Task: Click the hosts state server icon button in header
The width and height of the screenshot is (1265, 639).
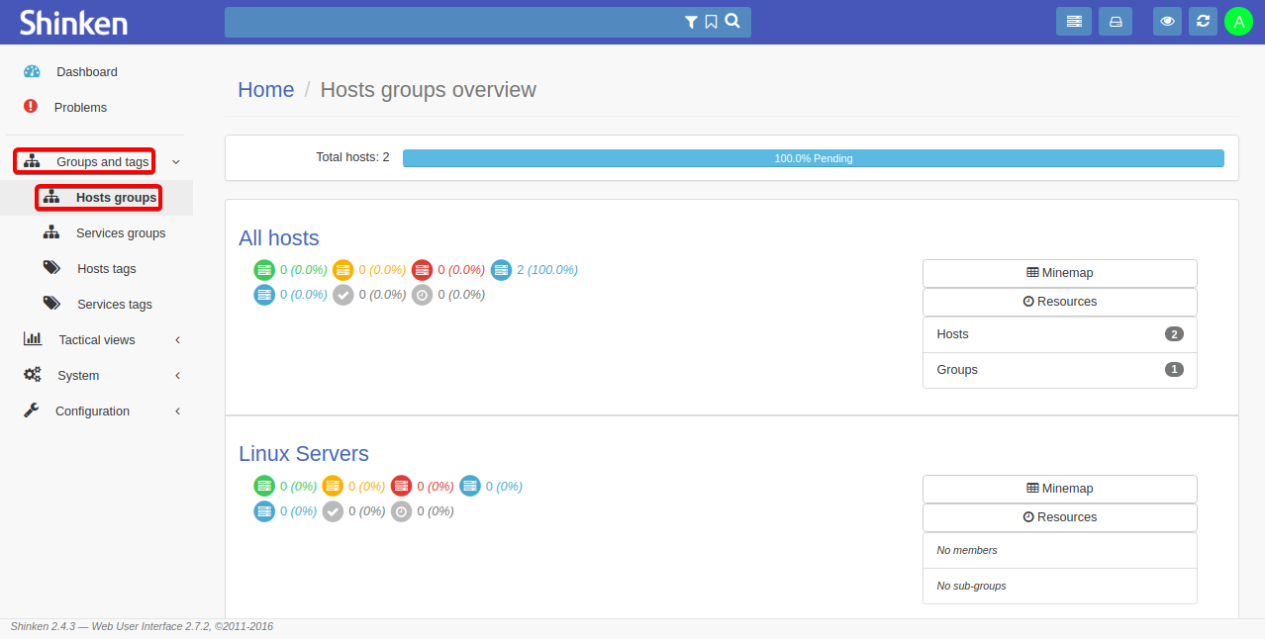Action: coord(1074,21)
